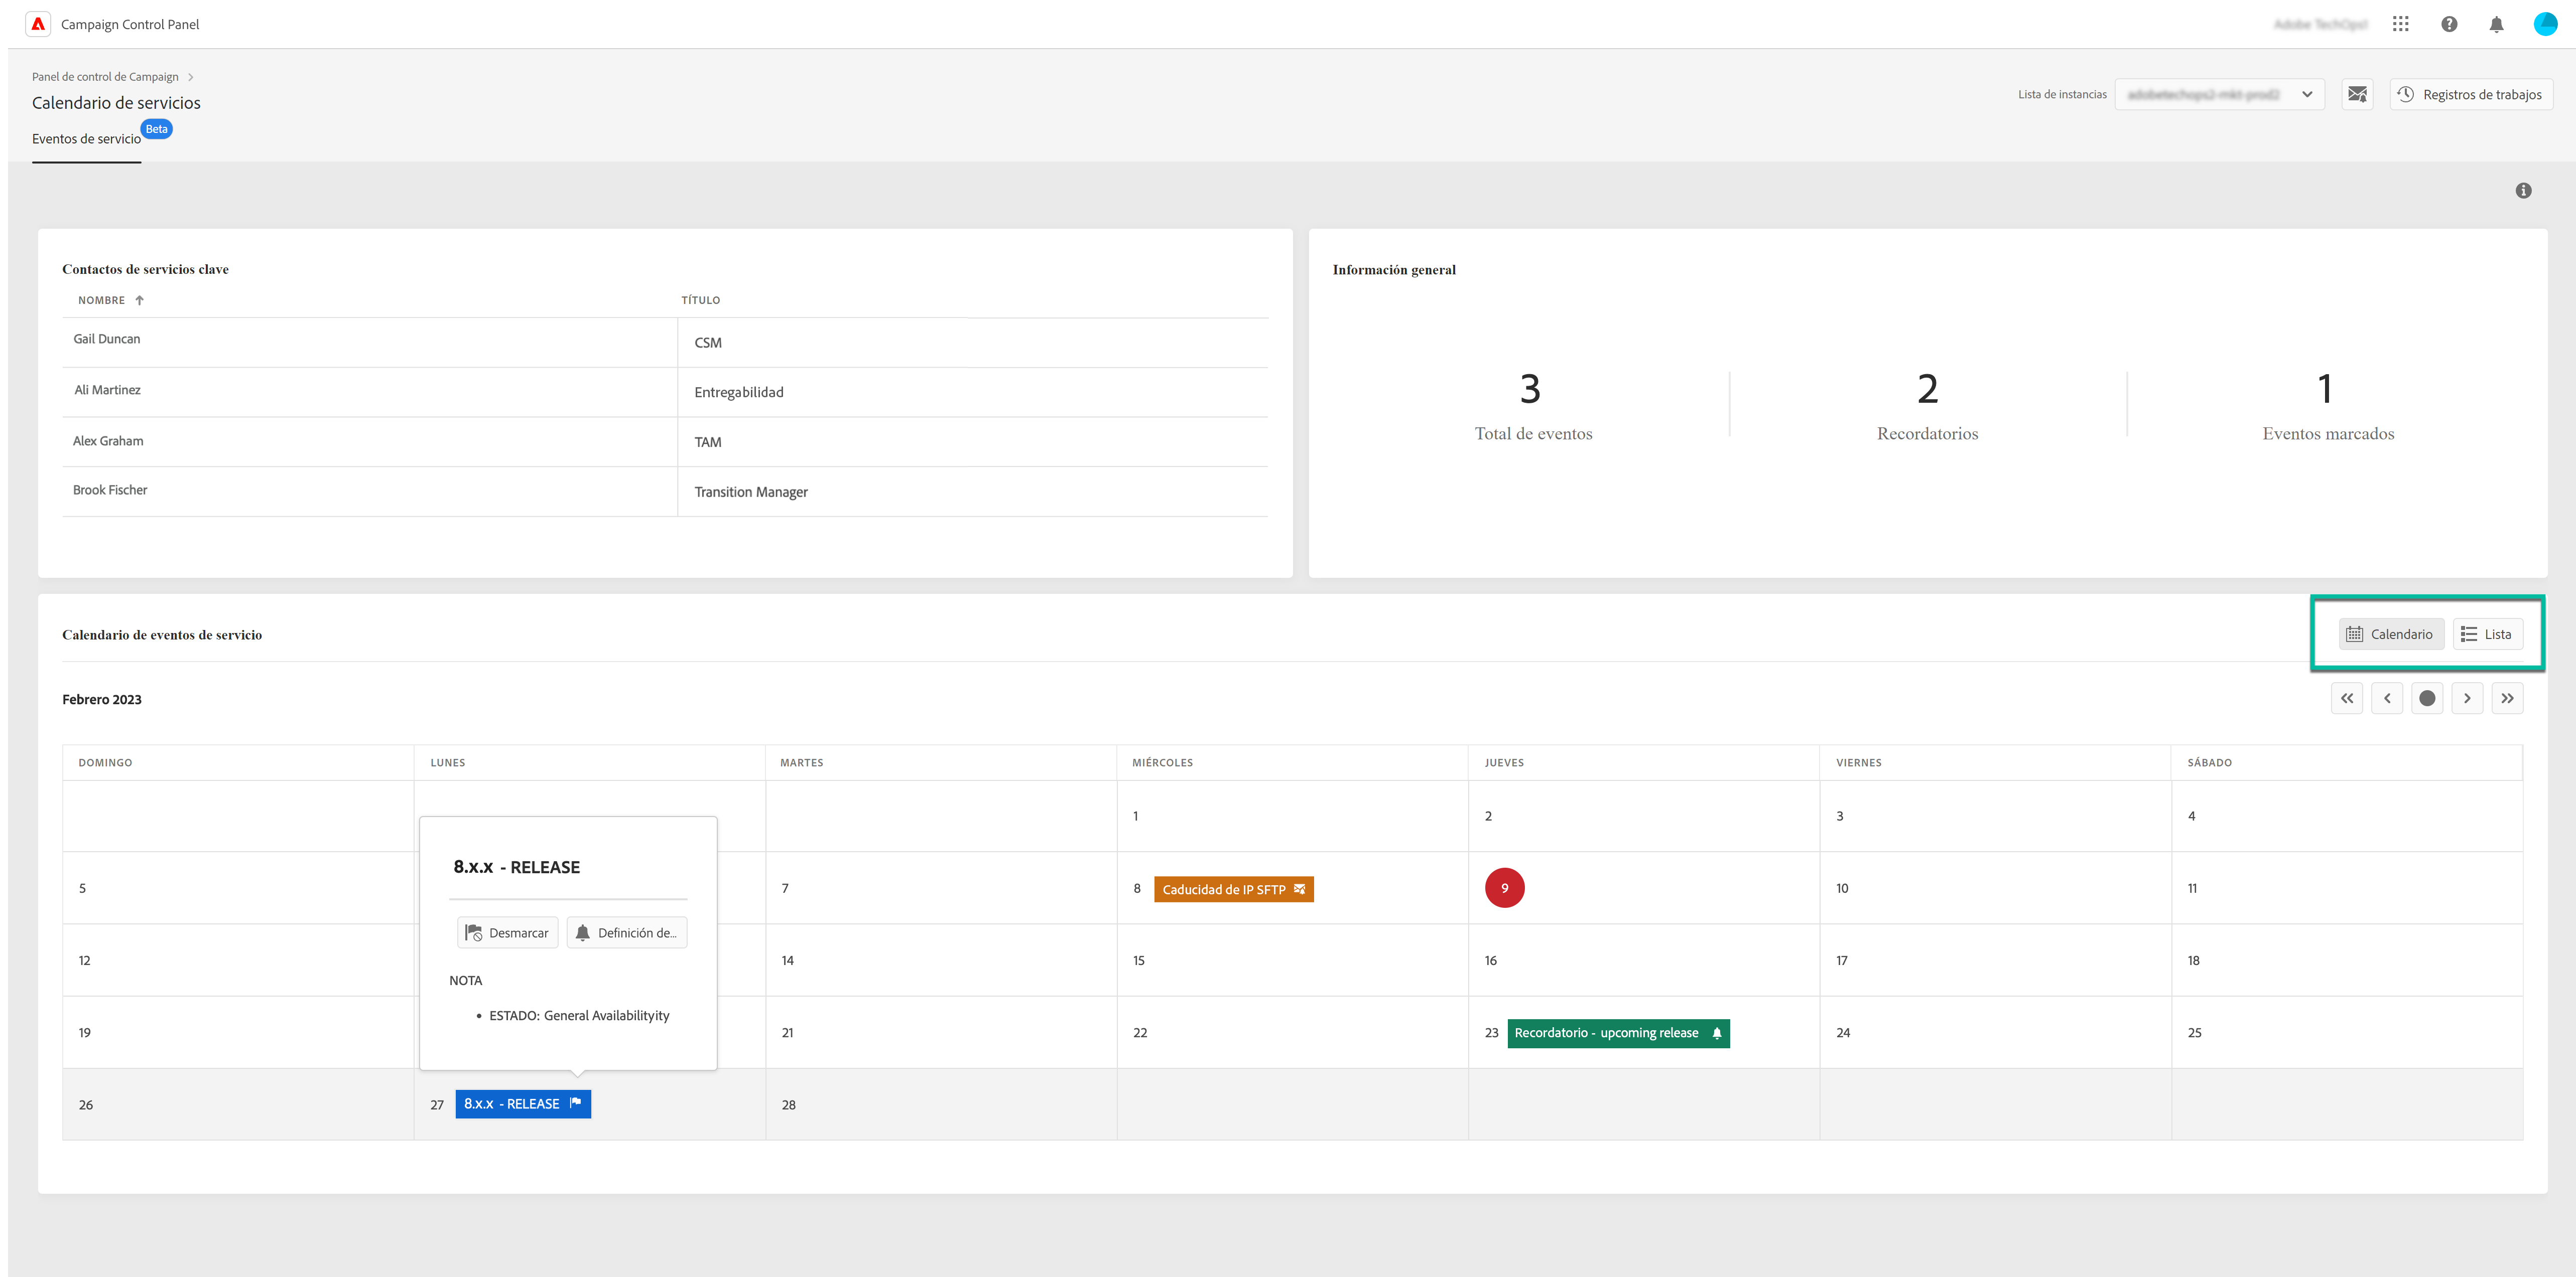Screen dimensions: 2576x1277
Task: Open Registros de trabajos
Action: (2470, 94)
